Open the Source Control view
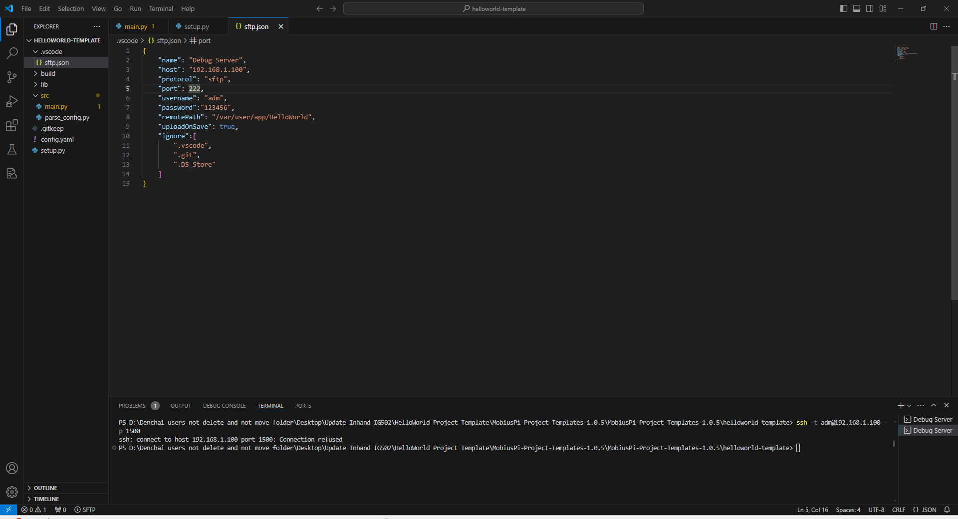The image size is (958, 519). pyautogui.click(x=12, y=77)
